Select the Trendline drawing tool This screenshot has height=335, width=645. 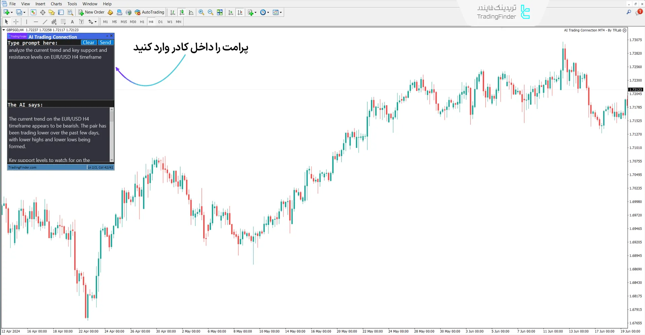(x=45, y=22)
